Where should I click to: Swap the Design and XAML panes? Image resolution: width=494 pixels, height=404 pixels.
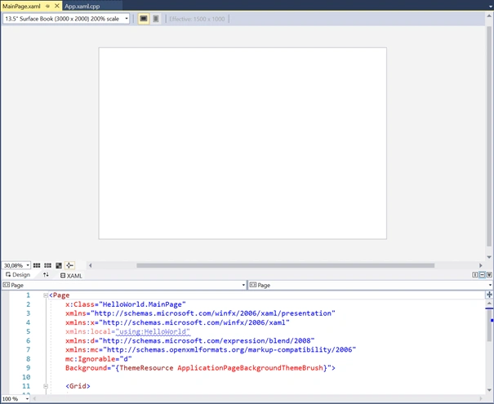click(46, 274)
